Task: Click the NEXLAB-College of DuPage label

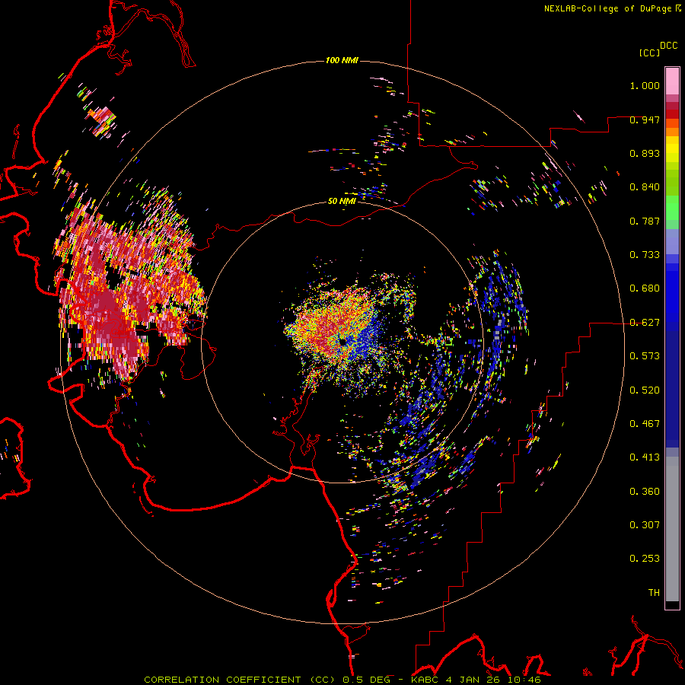Action: point(612,8)
